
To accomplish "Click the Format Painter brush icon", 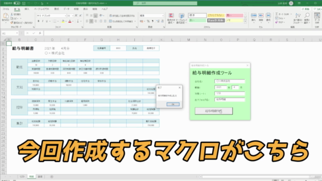I will (12, 23).
